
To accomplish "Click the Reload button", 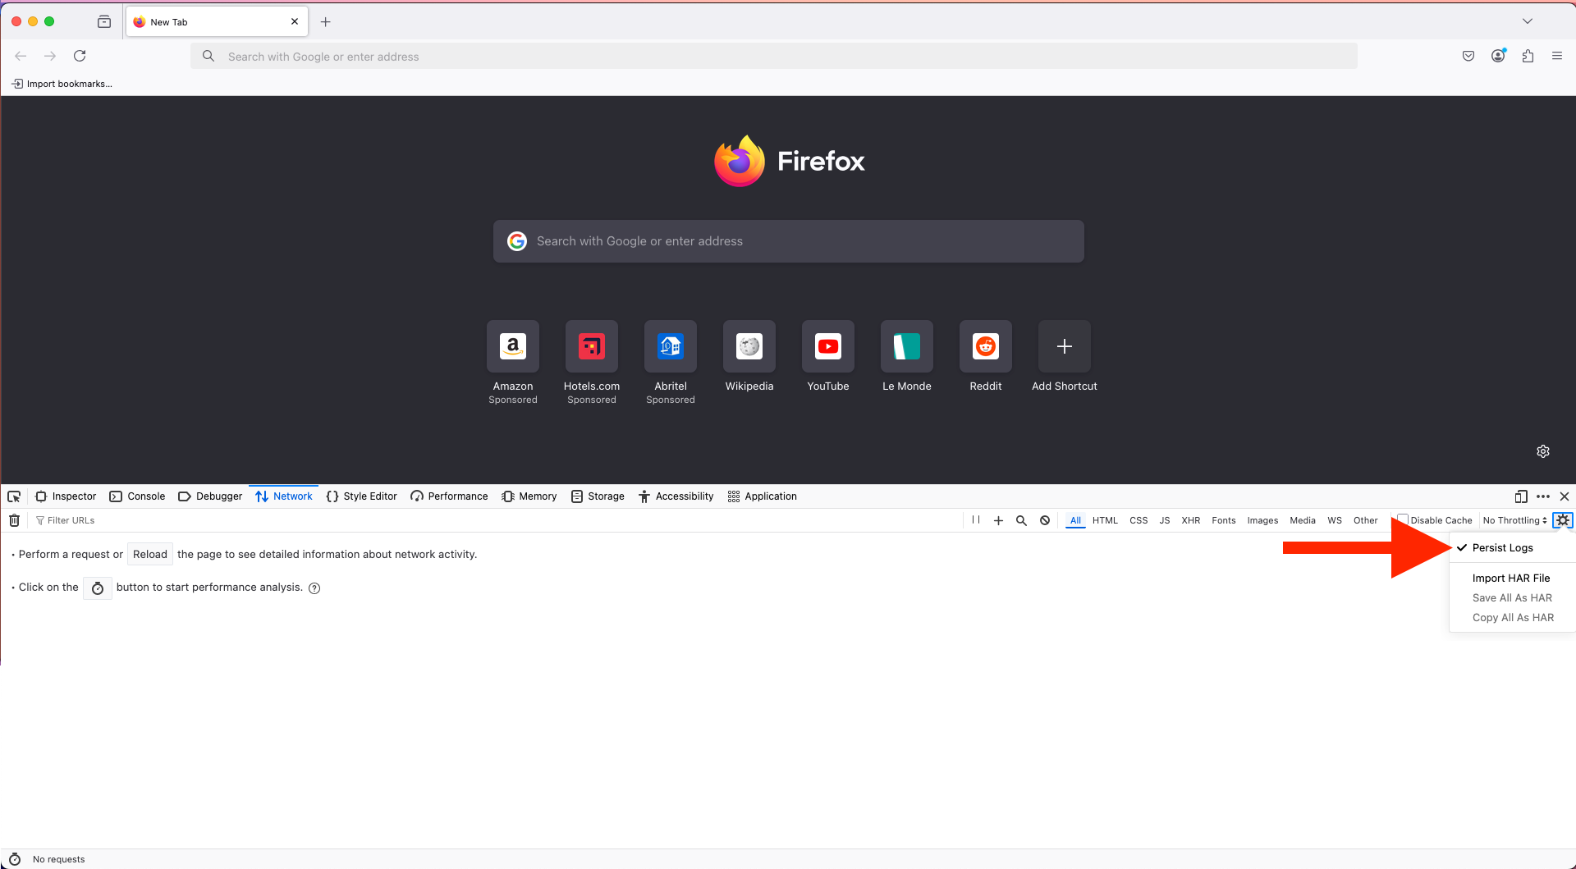I will pos(150,555).
